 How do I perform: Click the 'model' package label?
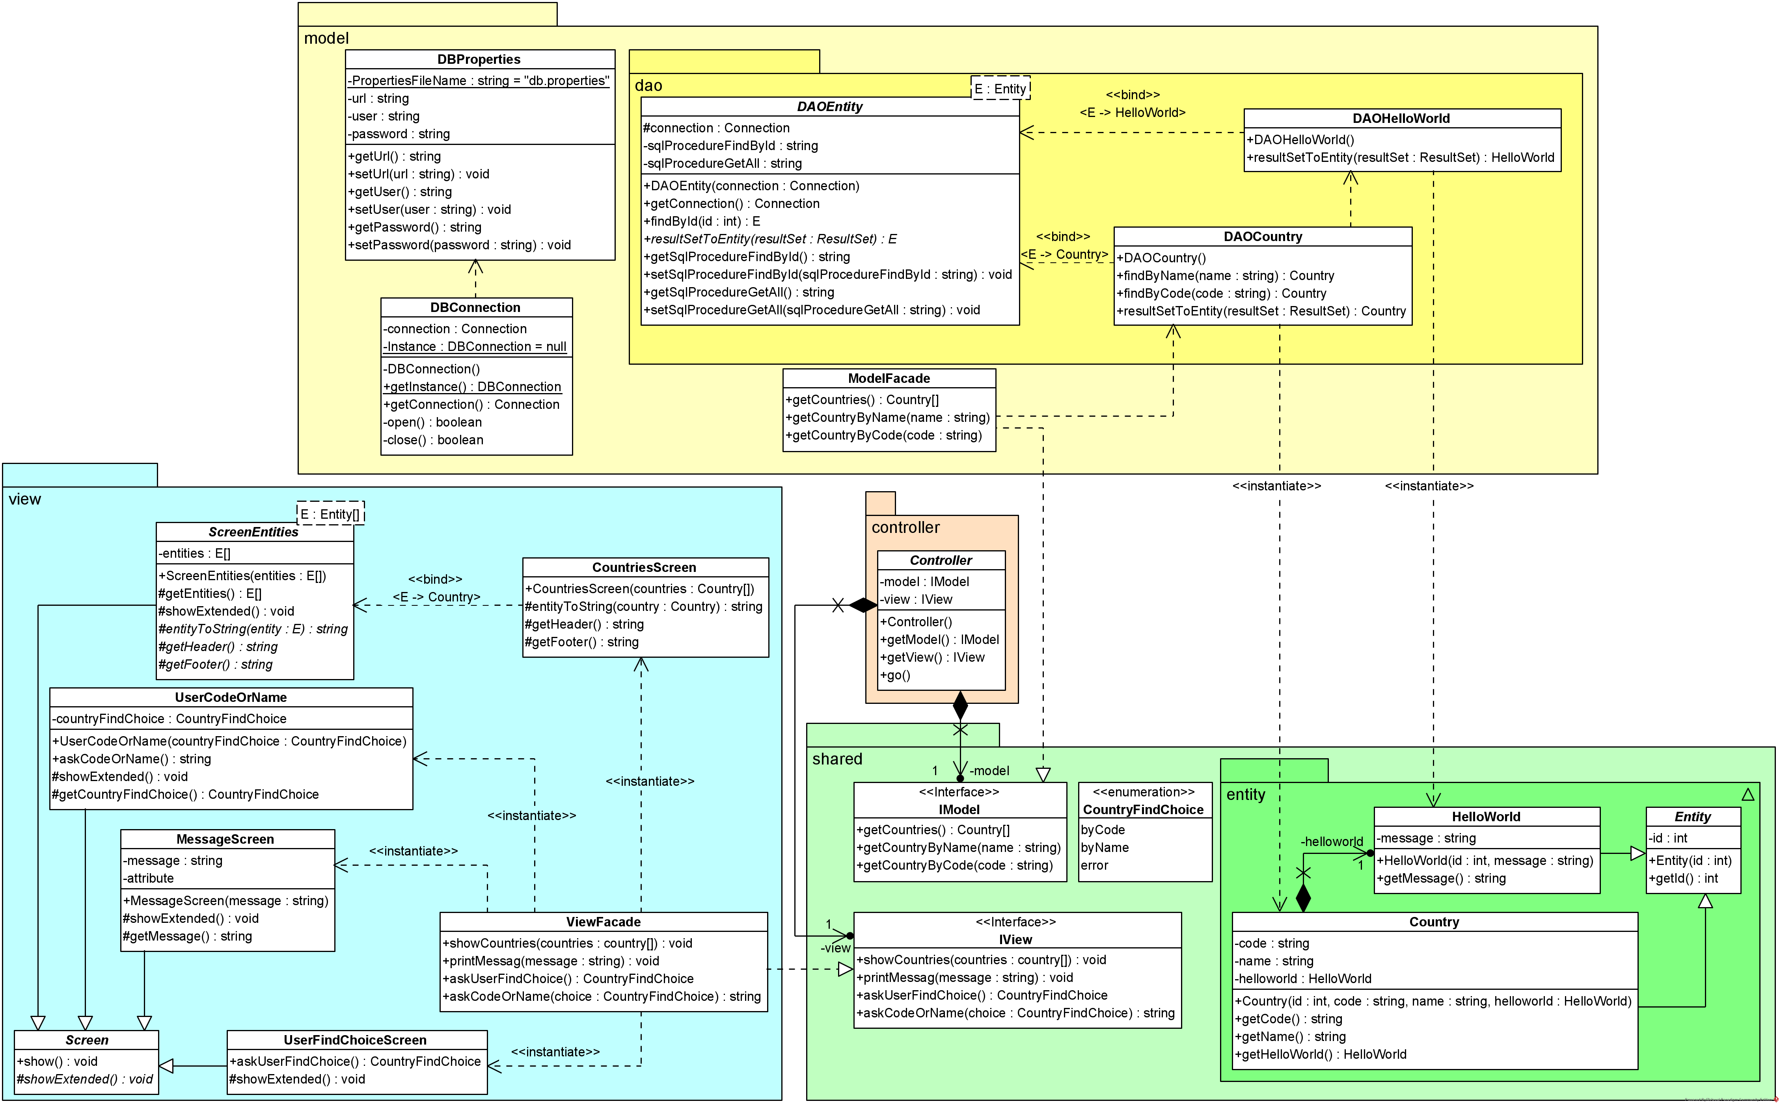[x=326, y=38]
